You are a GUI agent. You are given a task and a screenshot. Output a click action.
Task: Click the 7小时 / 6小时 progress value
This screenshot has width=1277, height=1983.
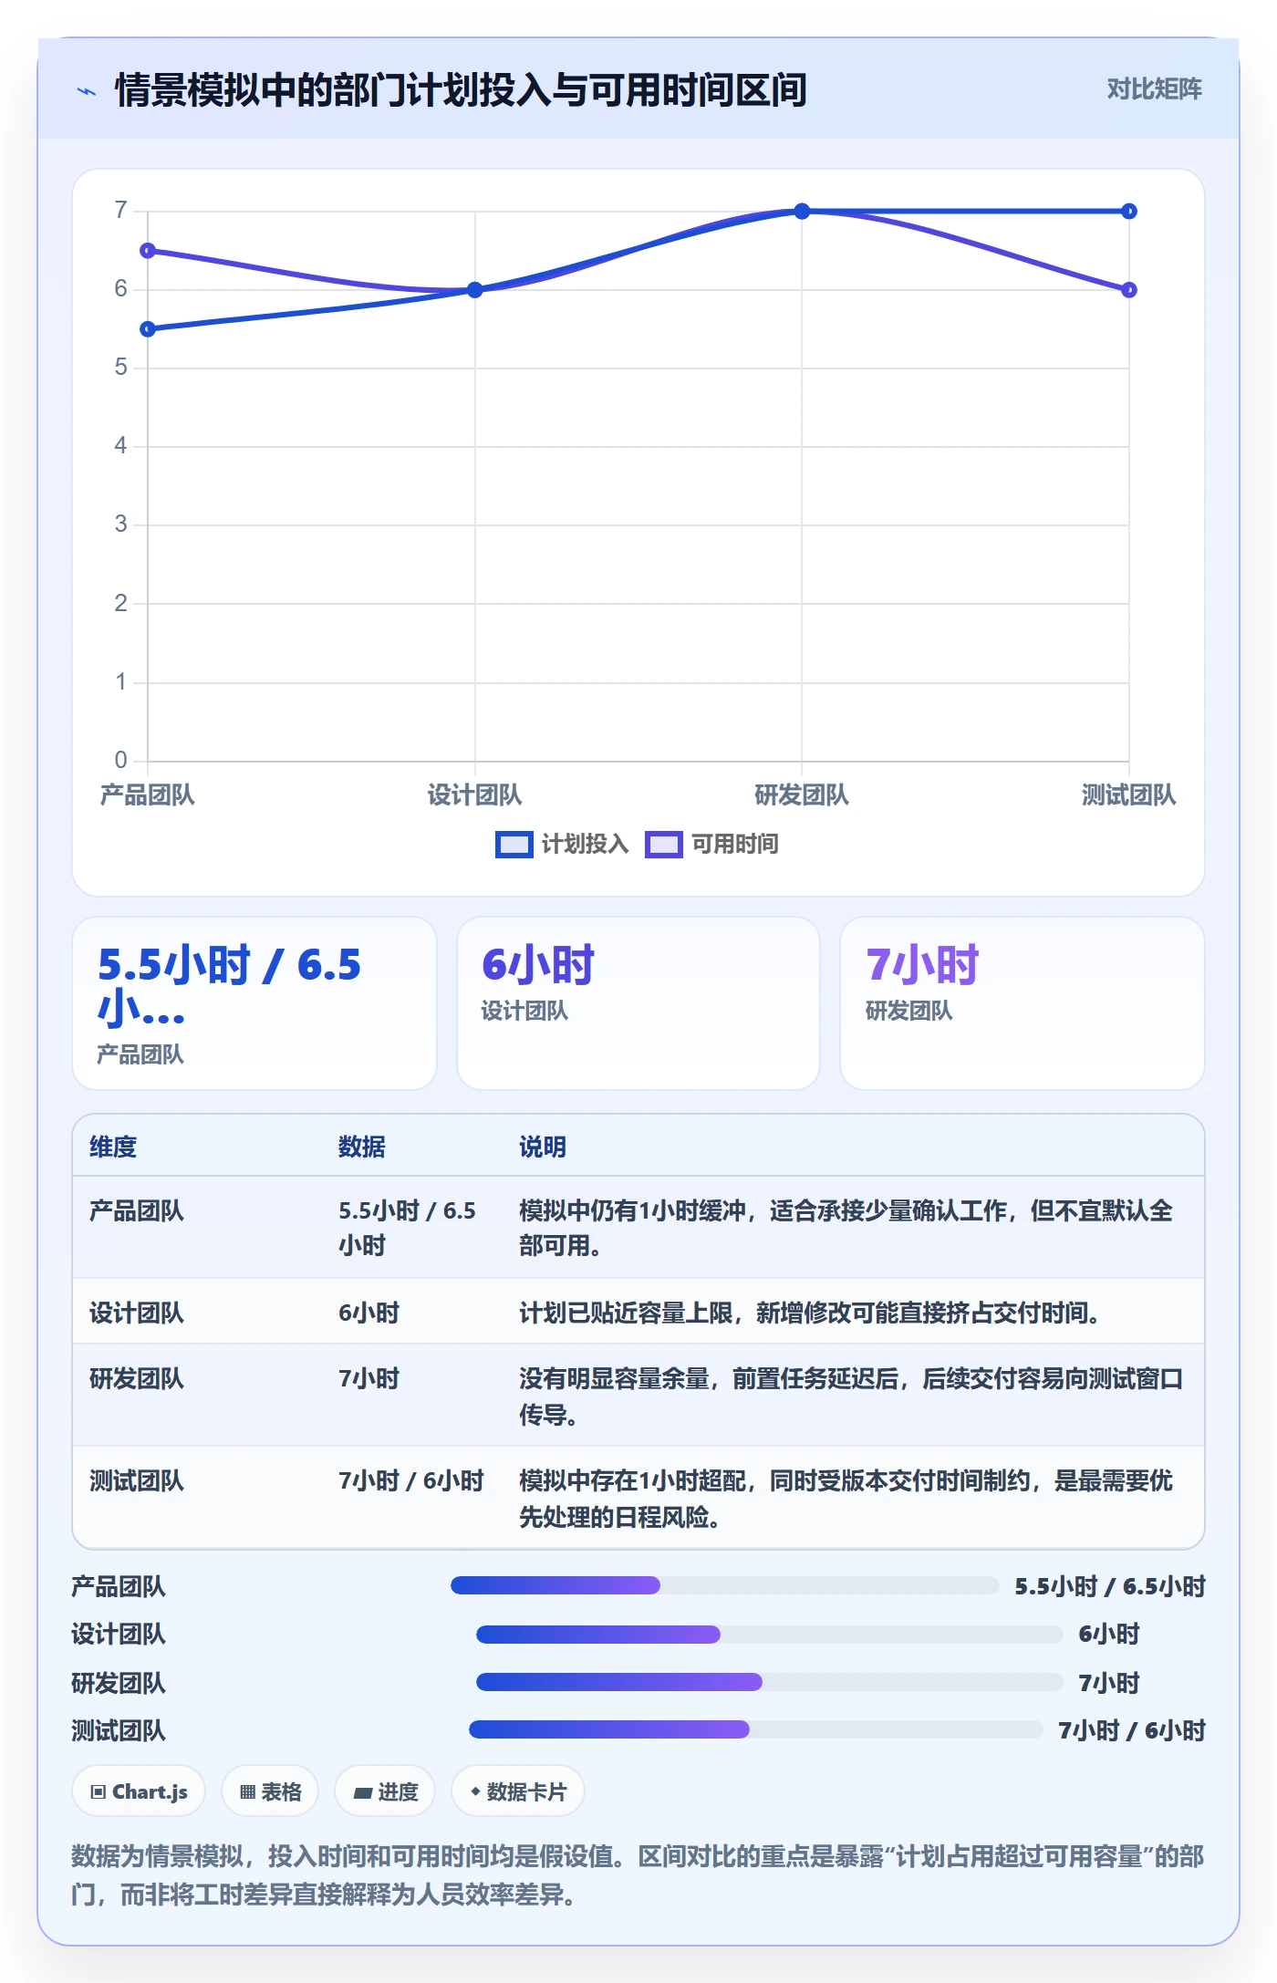[x=1132, y=1730]
